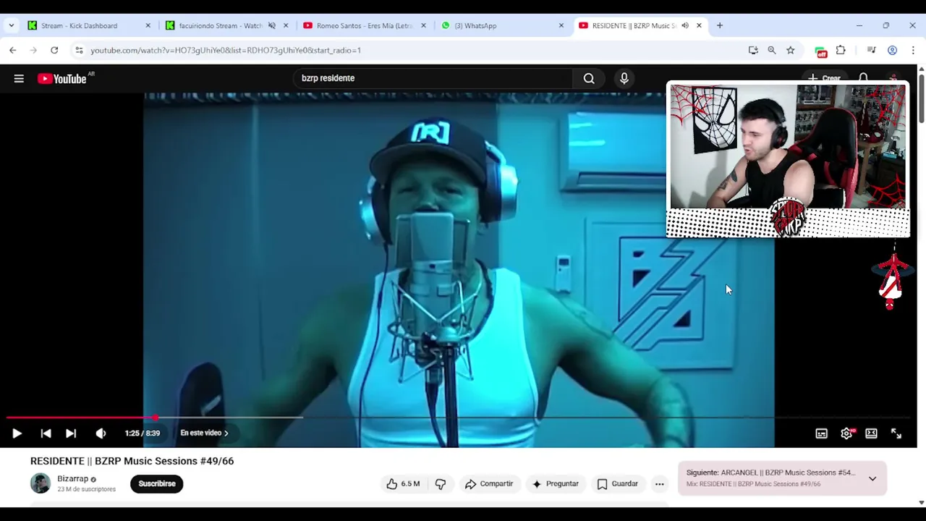Click the search magnifier button
The width and height of the screenshot is (926, 521).
(589, 78)
